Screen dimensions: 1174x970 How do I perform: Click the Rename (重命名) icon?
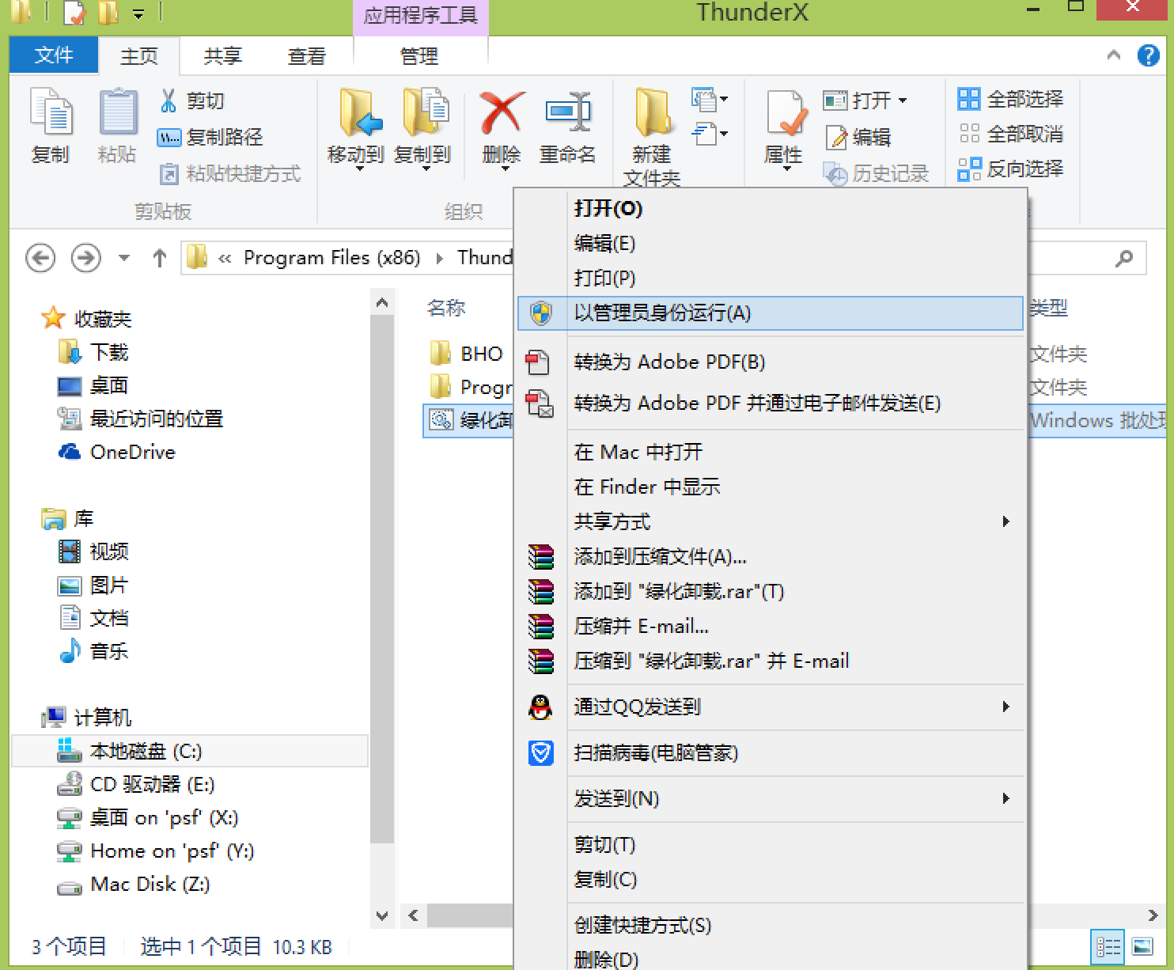click(x=567, y=112)
